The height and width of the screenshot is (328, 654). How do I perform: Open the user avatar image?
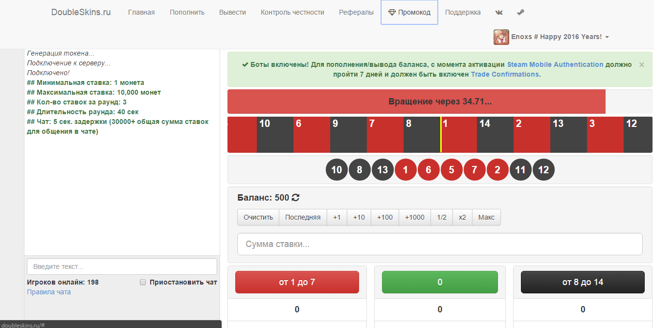[501, 37]
